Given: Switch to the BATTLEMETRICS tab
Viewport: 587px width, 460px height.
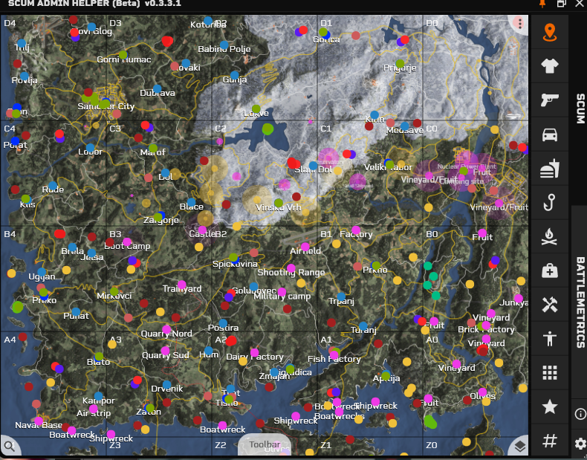Looking at the screenshot, I should click(580, 302).
